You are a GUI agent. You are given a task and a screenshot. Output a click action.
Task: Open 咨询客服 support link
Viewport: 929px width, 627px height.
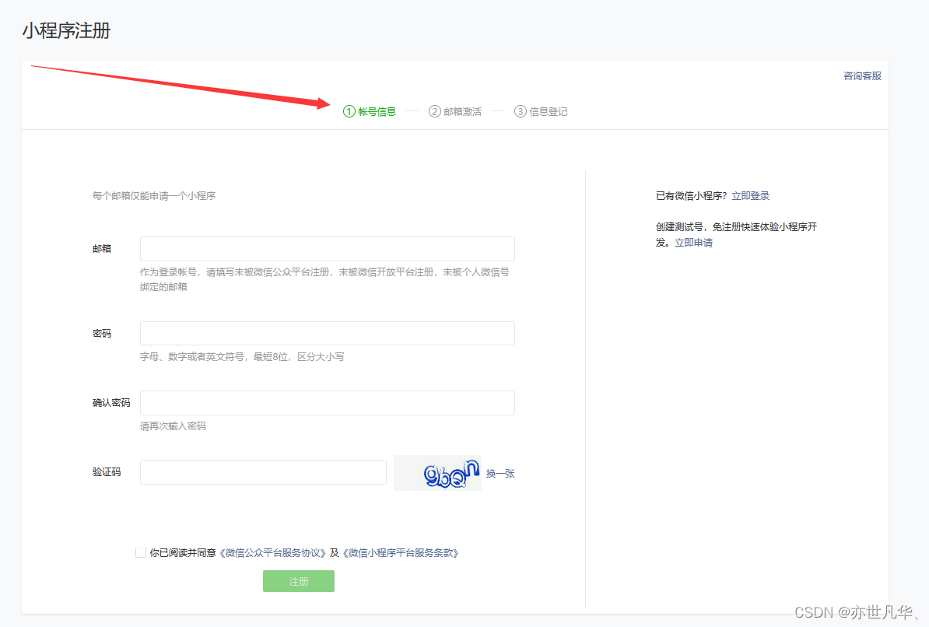pos(862,76)
